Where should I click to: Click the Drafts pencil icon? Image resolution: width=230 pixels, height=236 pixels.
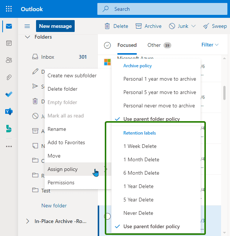click(x=35, y=71)
